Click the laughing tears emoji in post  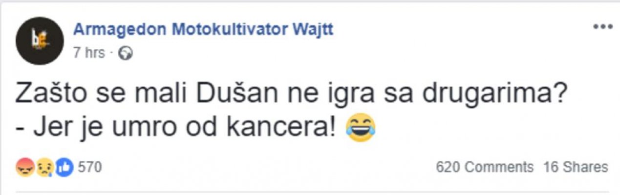pyautogui.click(x=361, y=127)
